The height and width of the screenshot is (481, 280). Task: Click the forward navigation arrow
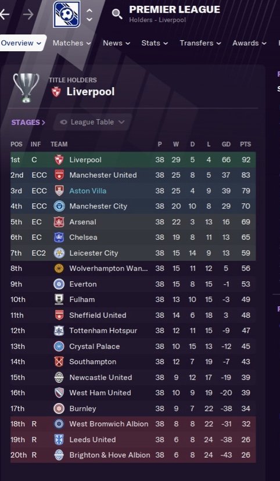click(x=28, y=14)
